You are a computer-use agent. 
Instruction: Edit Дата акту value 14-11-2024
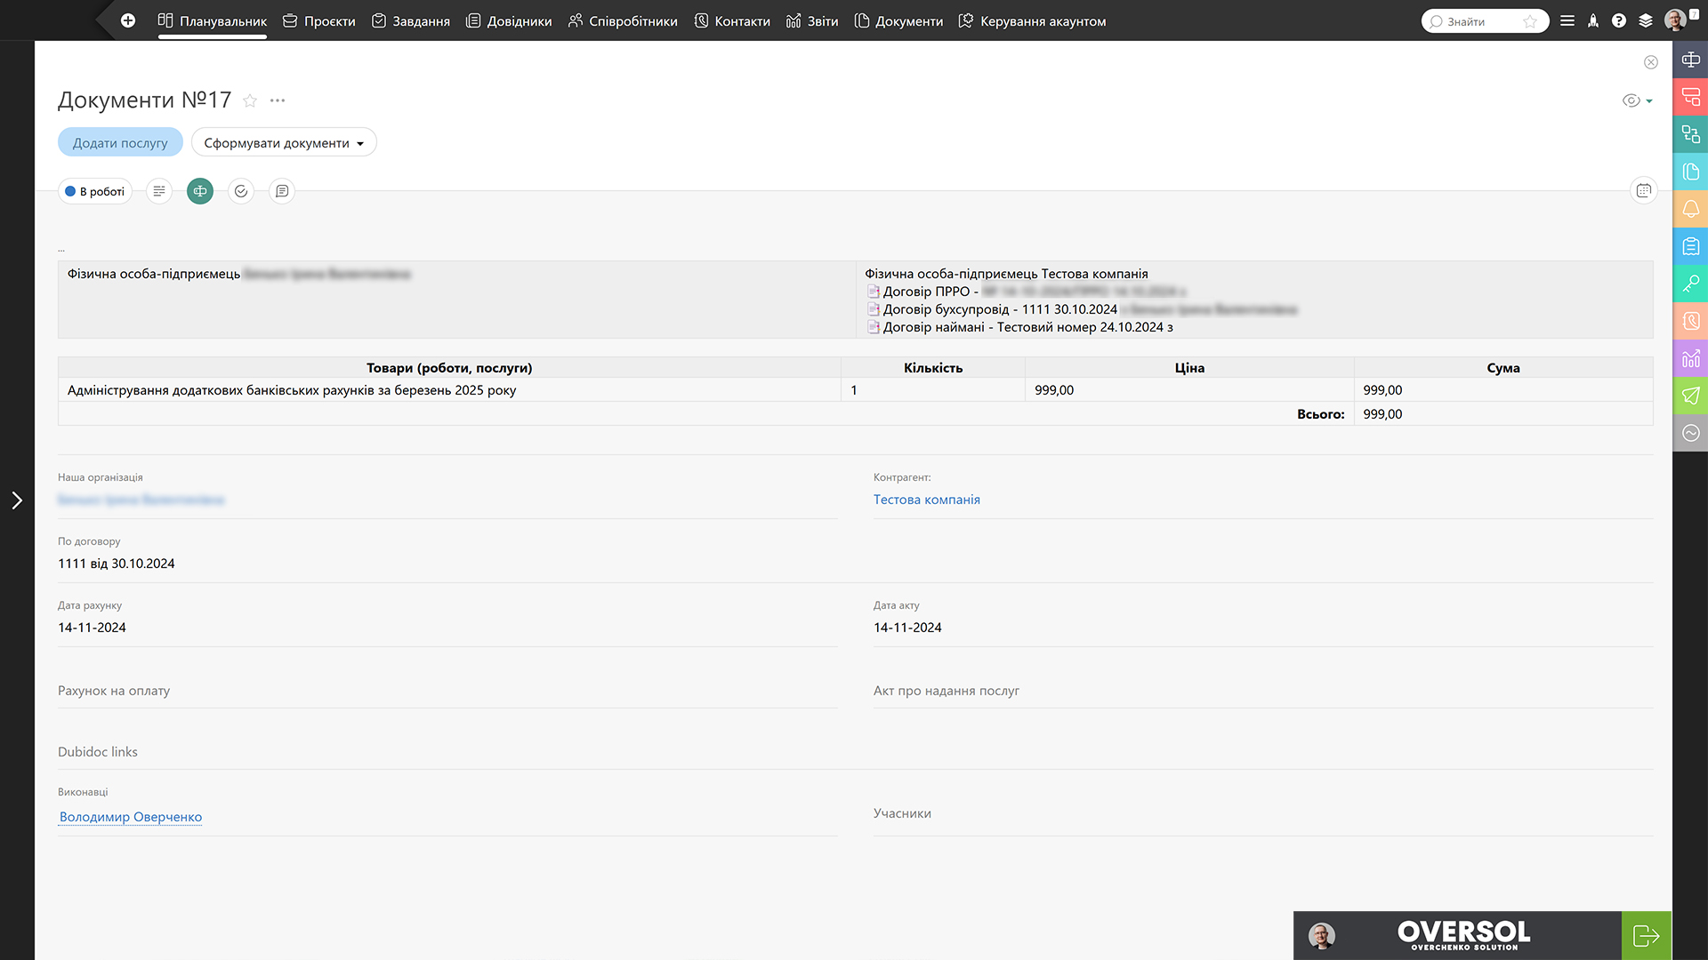907,628
